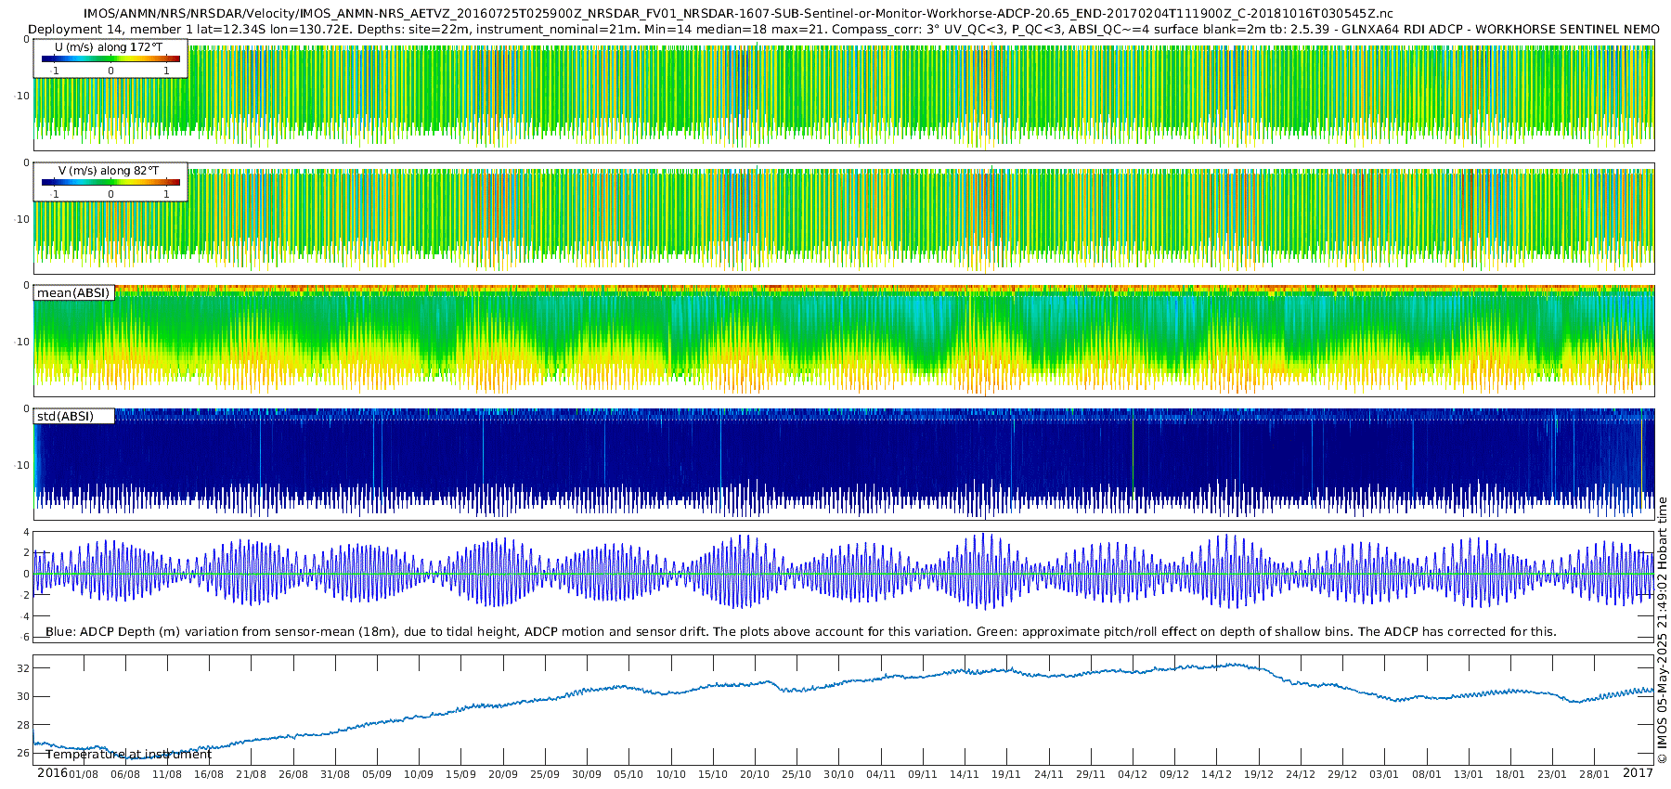Image resolution: width=1671 pixels, height=789 pixels.
Task: Click the 26 tick on temperature axis
Action: pos(24,754)
